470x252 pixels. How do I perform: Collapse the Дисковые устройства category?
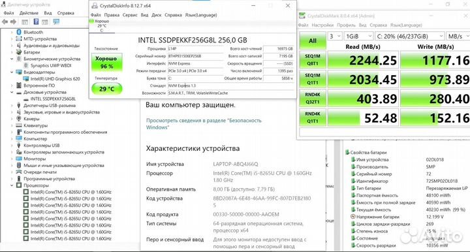[12, 92]
